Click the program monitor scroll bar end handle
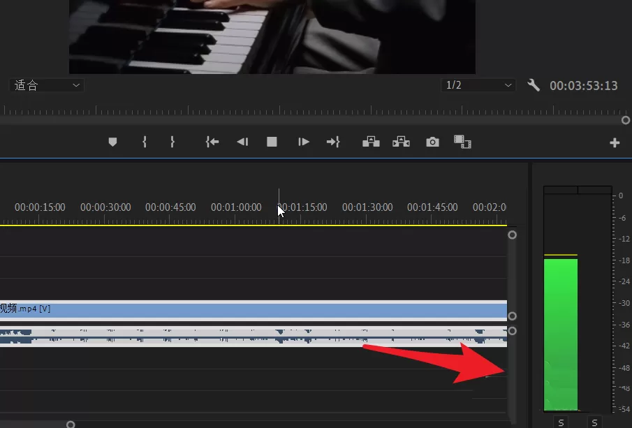The width and height of the screenshot is (632, 428). pos(626,120)
